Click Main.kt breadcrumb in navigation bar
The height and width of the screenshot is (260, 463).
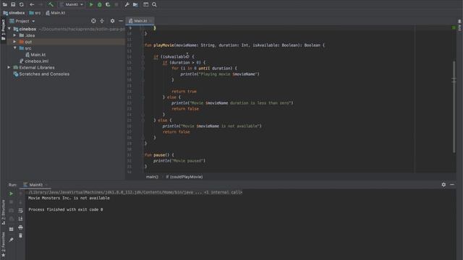(x=55, y=13)
